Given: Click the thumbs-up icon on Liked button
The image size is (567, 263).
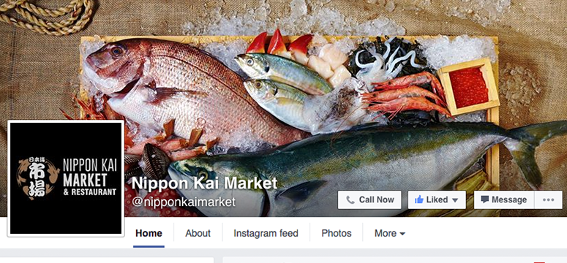Looking at the screenshot, I should 419,199.
